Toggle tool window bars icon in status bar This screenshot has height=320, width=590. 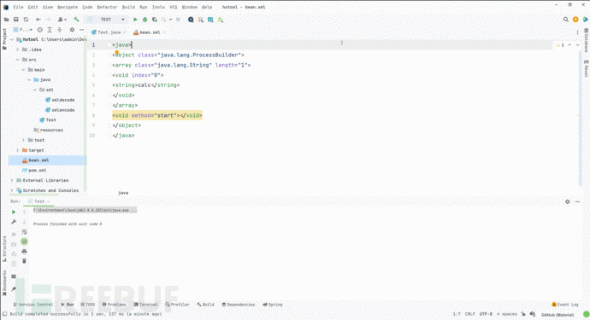point(4,314)
